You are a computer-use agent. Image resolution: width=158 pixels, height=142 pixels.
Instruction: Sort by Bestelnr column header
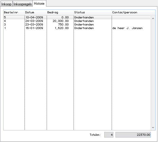click(14, 12)
